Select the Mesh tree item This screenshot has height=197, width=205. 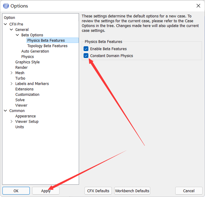[20, 73]
